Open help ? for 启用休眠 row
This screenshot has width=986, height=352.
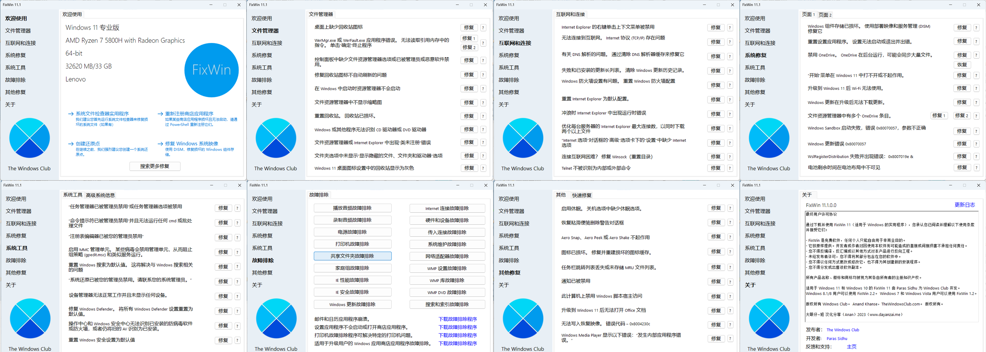[x=730, y=208]
